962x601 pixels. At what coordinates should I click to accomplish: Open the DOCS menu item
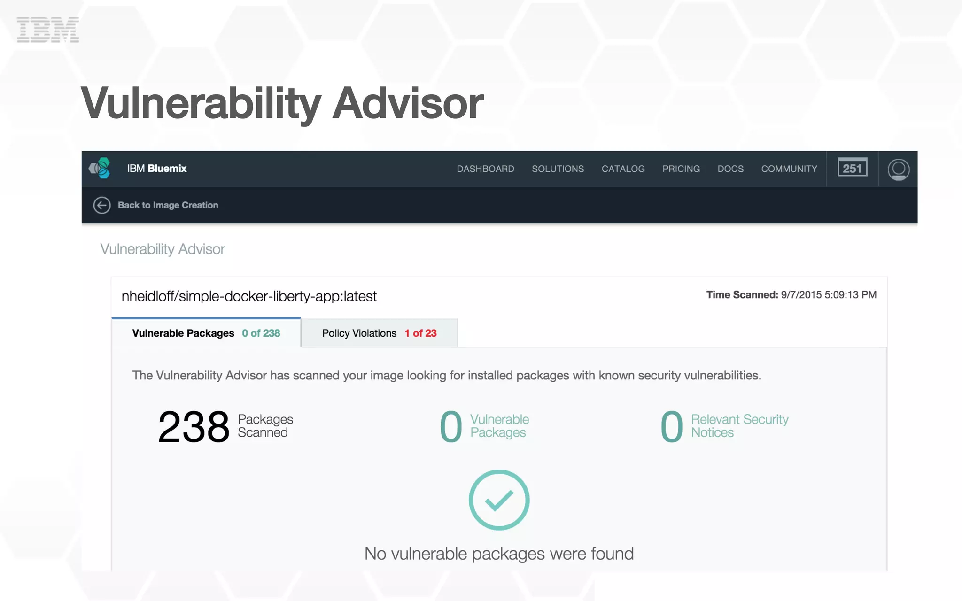tap(730, 169)
